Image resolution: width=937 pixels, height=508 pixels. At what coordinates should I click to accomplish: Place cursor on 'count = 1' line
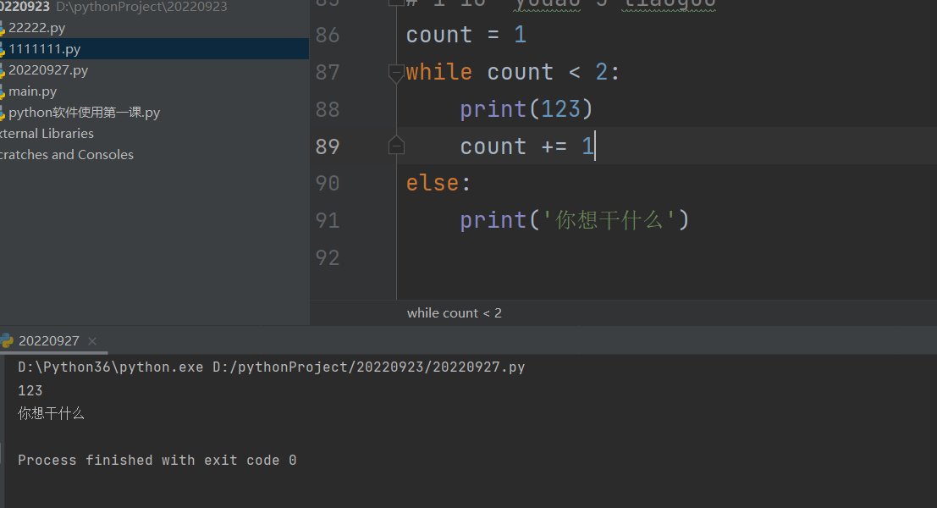466,35
